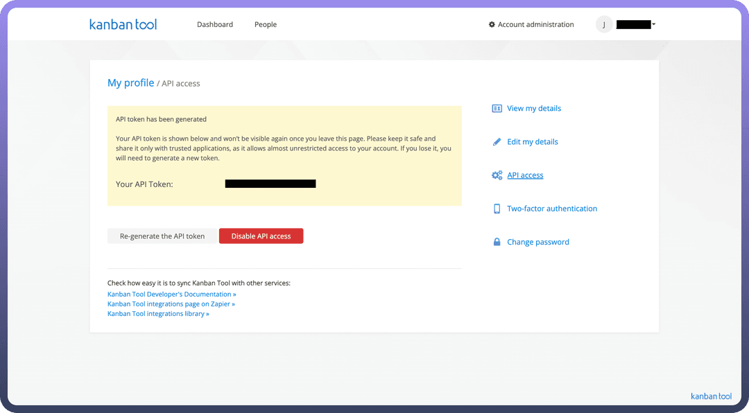Select the Two-factor authentication text link
This screenshot has height=413, width=749.
[x=552, y=209]
